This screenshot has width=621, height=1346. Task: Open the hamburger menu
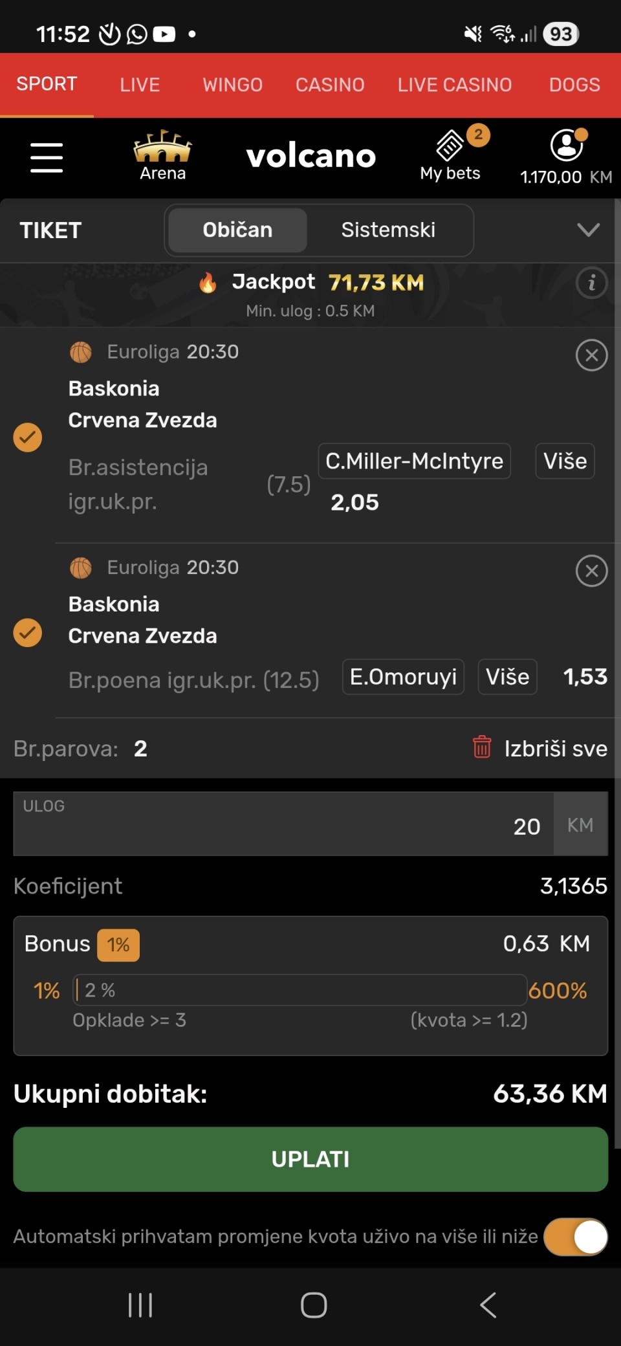[x=47, y=158]
